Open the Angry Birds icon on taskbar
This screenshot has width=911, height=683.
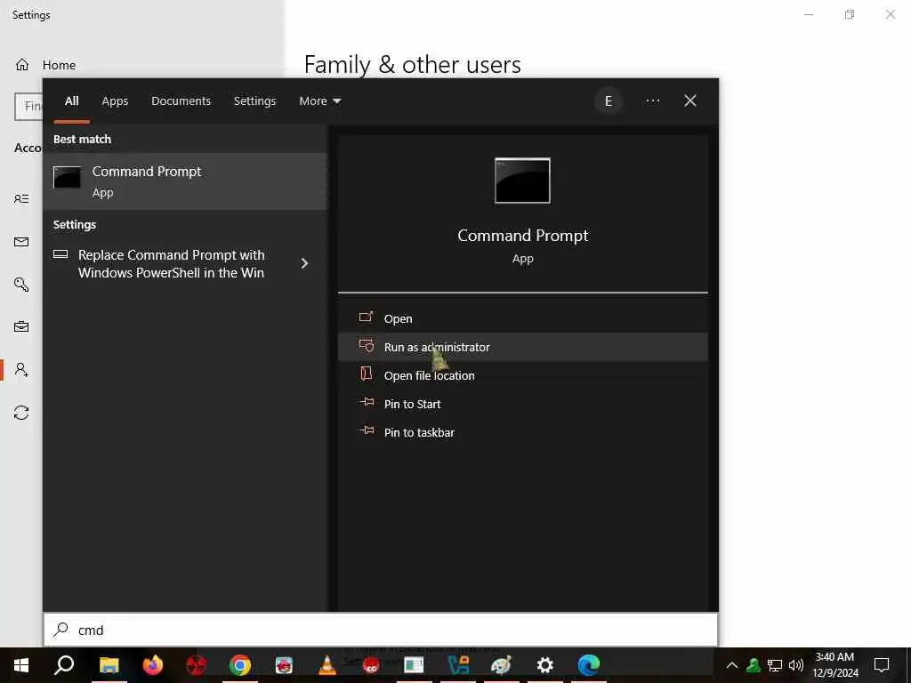284,665
